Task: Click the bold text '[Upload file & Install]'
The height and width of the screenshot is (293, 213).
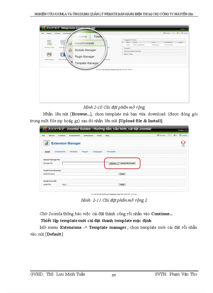Action: click(x=141, y=121)
